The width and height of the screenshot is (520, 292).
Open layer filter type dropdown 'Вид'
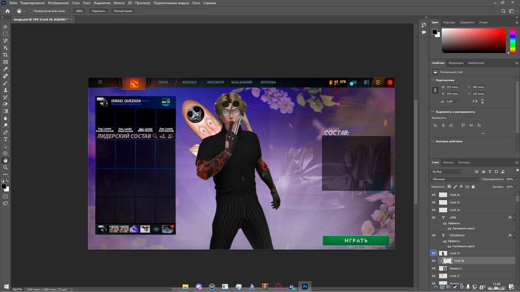447,172
